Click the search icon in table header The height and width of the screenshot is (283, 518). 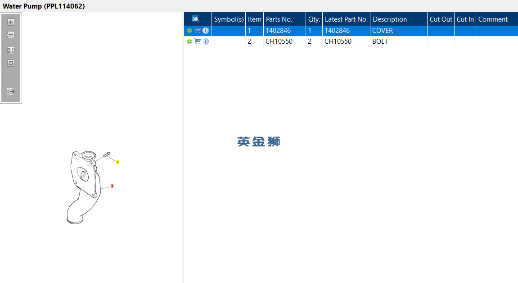(x=196, y=19)
